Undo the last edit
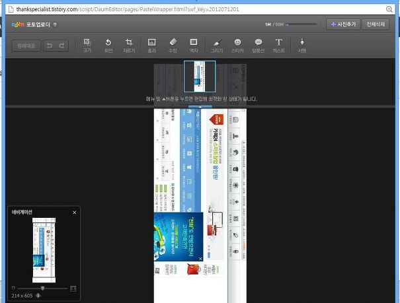The image size is (400, 303). pyautogui.click(x=50, y=46)
